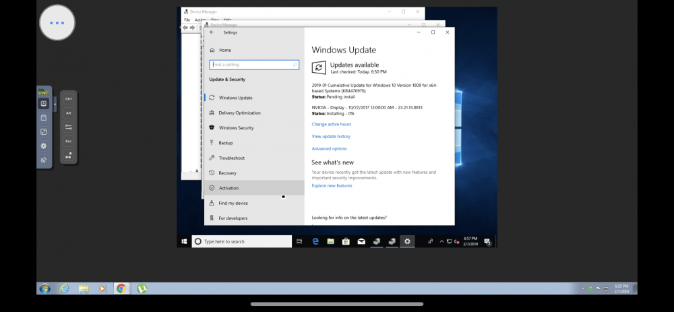Open For developers settings
This screenshot has width=674, height=312.
coord(254,218)
